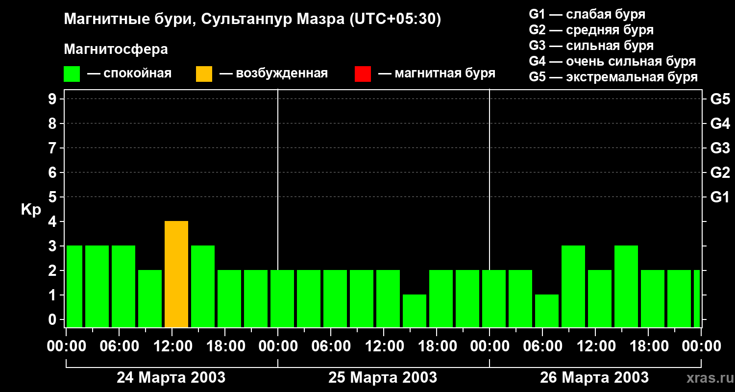Select the '26 Марта 2003' date label
735x392 pixels.
(x=594, y=378)
